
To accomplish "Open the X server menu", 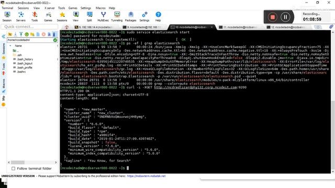I will [50, 8].
